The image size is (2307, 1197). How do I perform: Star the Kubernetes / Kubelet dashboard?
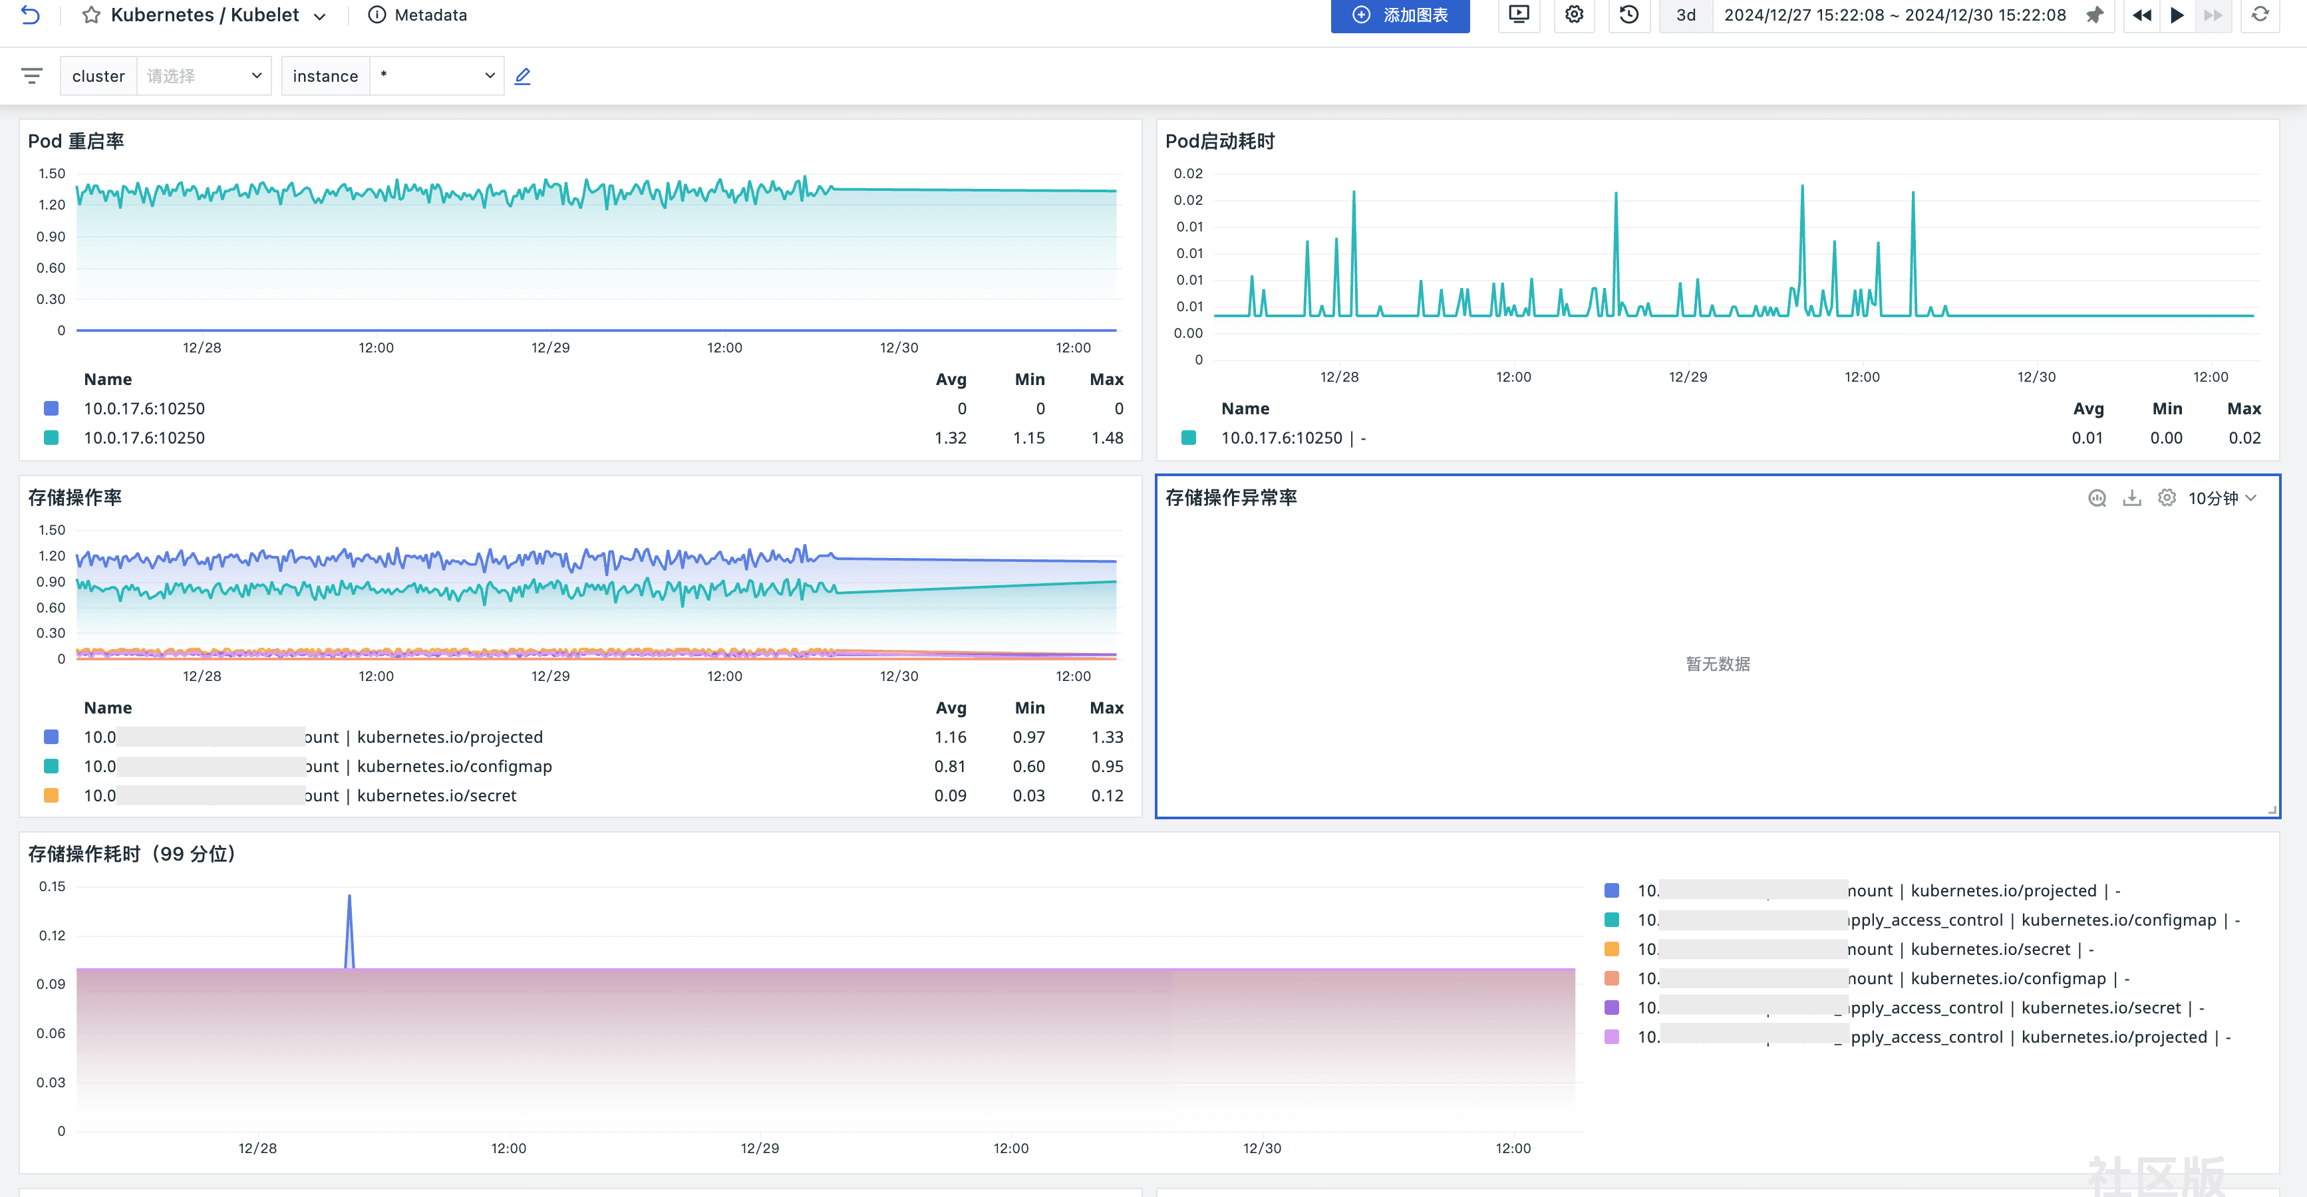(90, 15)
